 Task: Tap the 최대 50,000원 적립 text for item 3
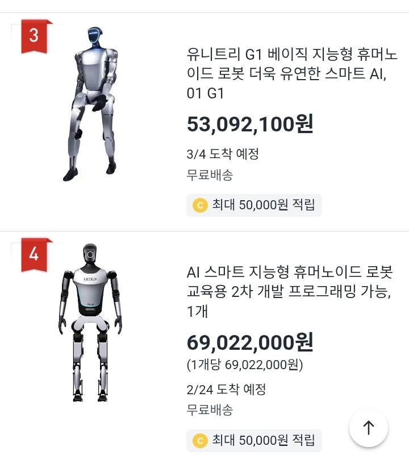[263, 205]
